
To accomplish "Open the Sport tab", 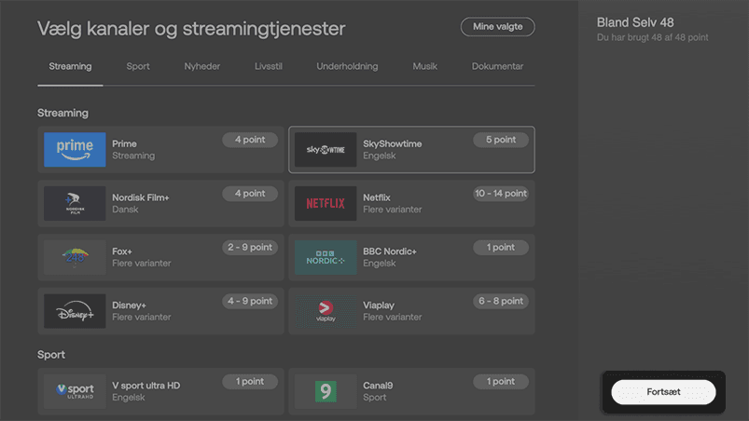I will (x=138, y=67).
